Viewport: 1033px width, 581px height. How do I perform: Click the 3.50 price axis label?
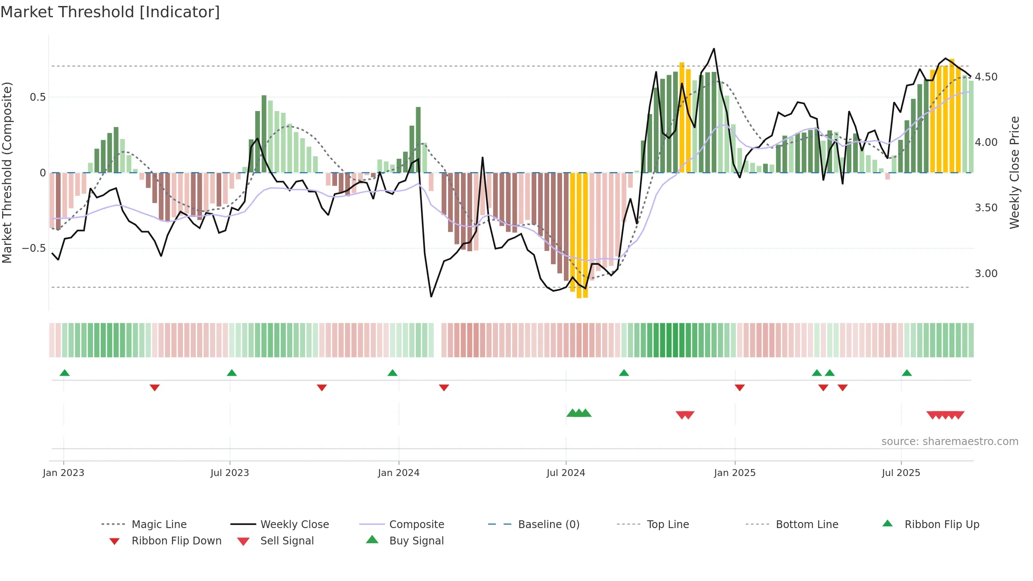click(x=986, y=208)
